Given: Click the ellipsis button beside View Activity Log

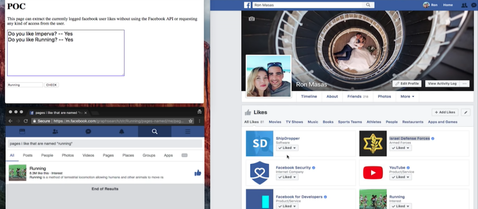Looking at the screenshot, I should coord(465,84).
